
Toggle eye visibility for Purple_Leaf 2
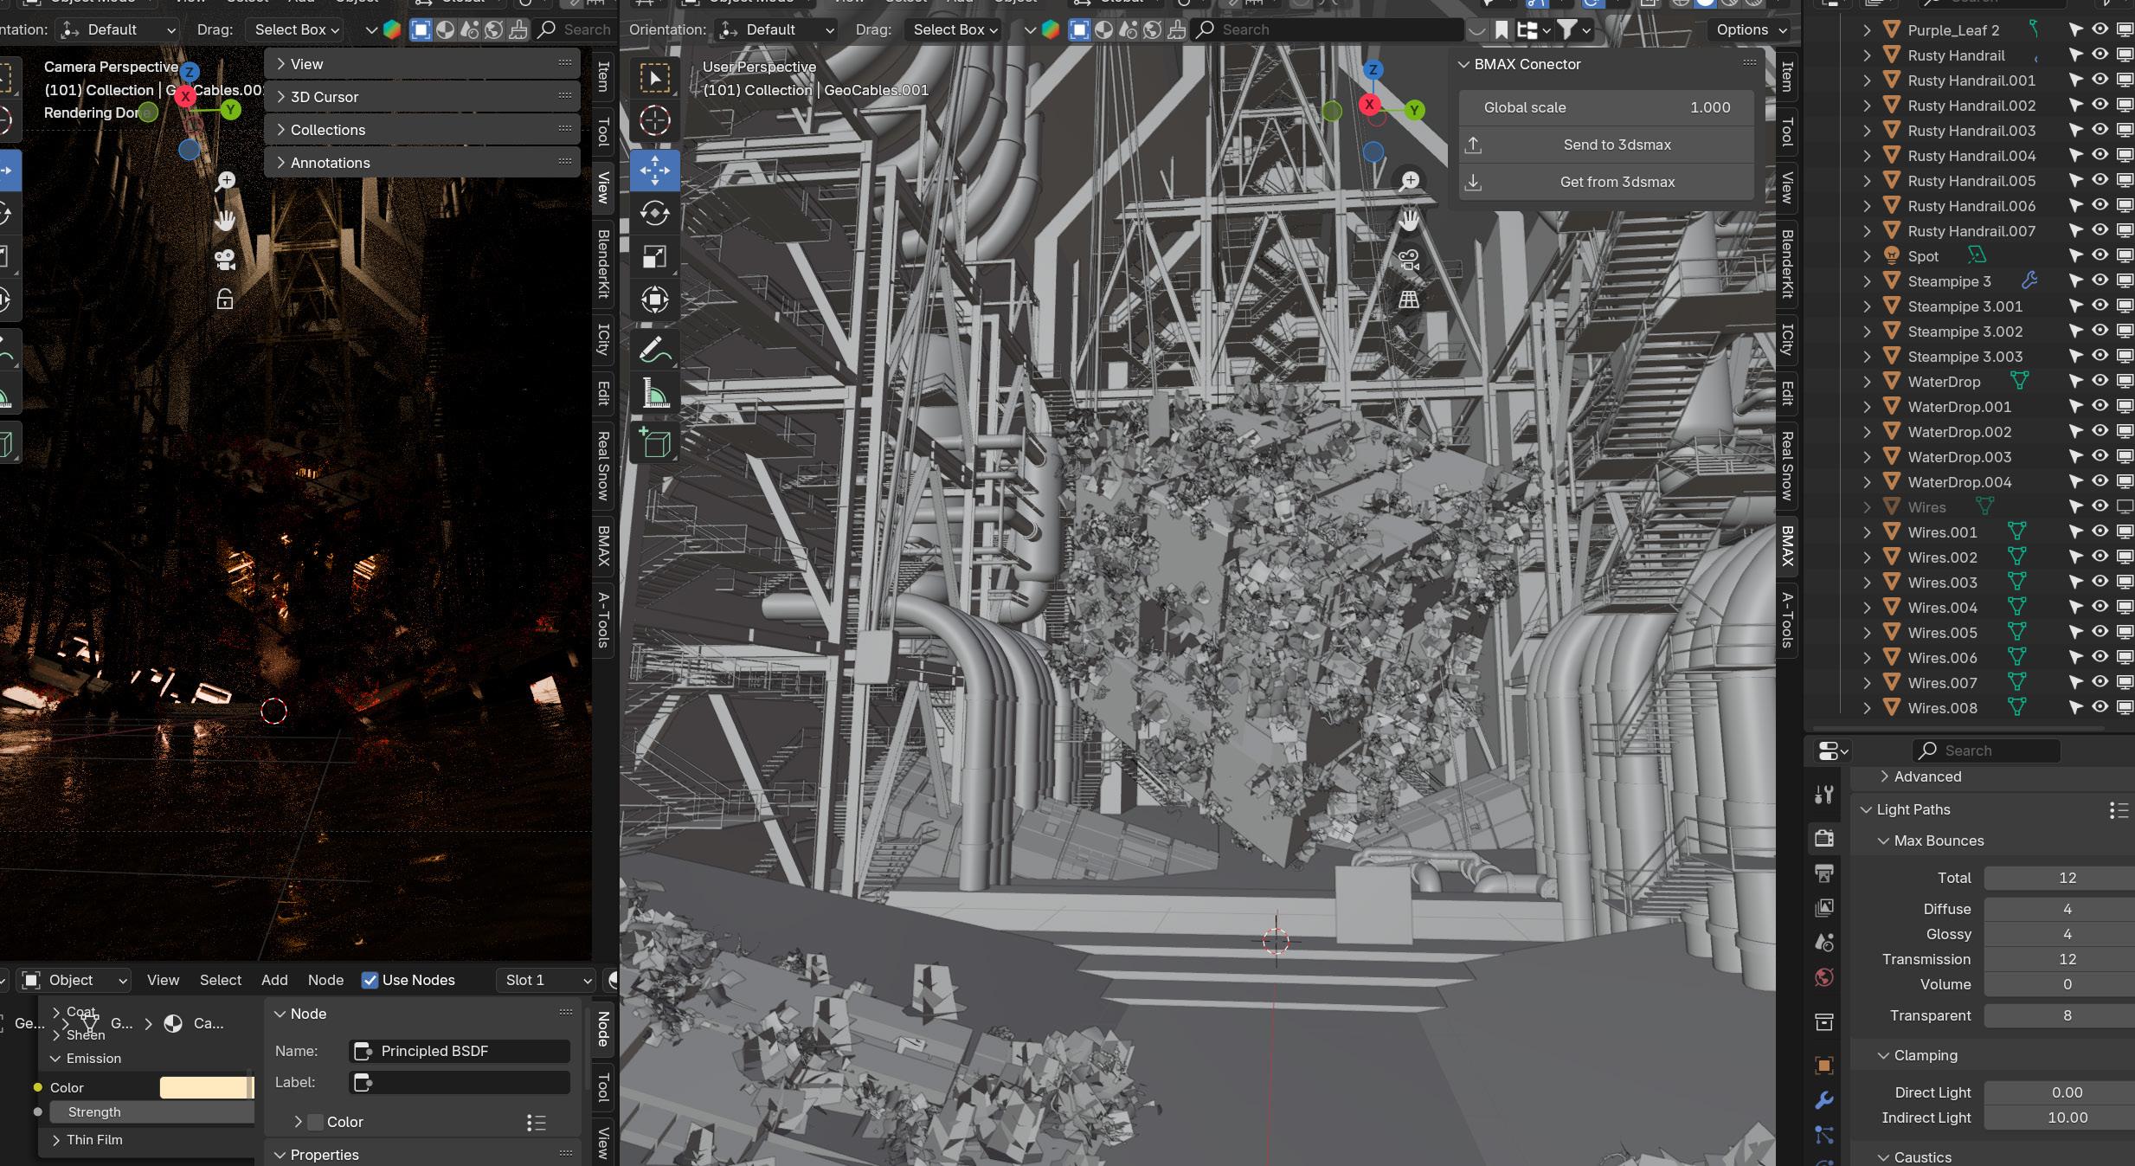(2100, 29)
